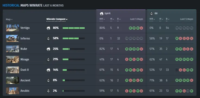Select the Inferno map name

(x=25, y=38)
